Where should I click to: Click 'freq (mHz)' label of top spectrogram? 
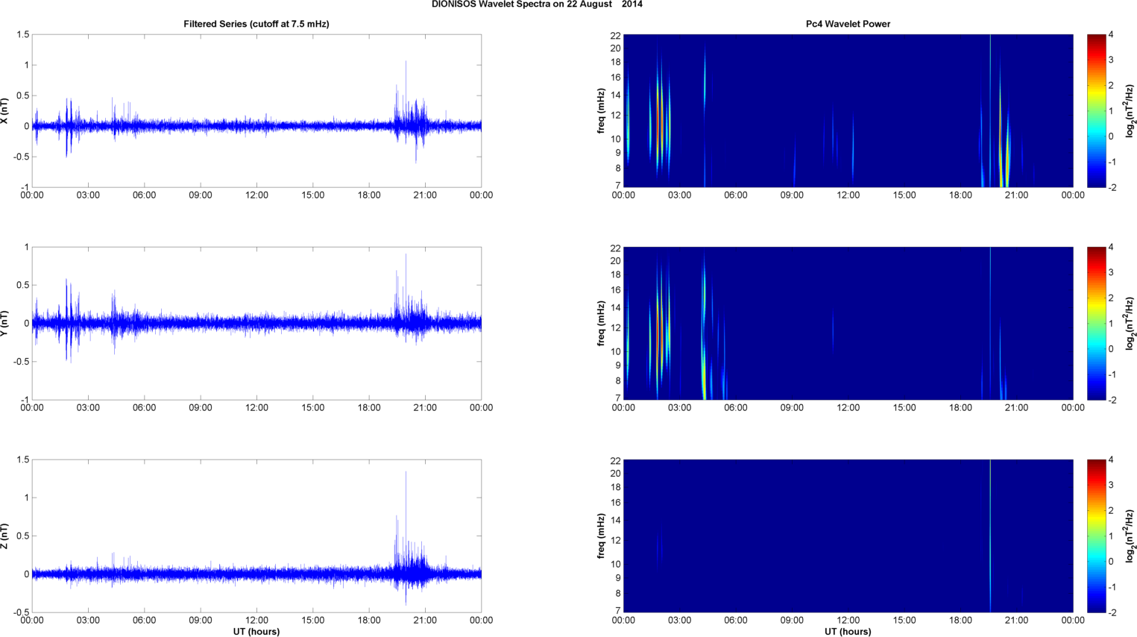click(x=601, y=110)
